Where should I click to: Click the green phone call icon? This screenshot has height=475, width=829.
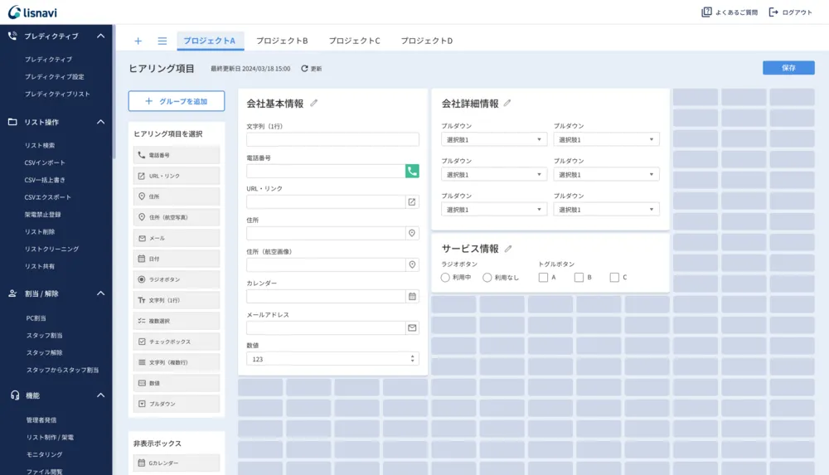click(412, 171)
